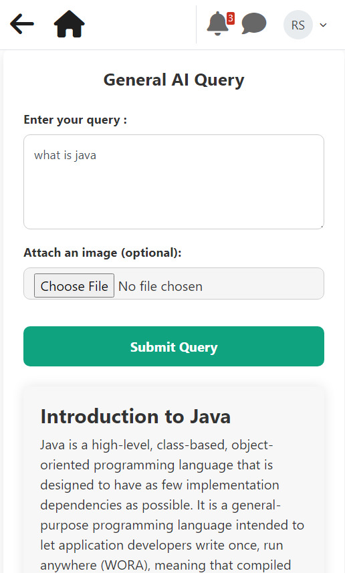Click the 'Enter your query' label
The image size is (345, 573).
[76, 120]
